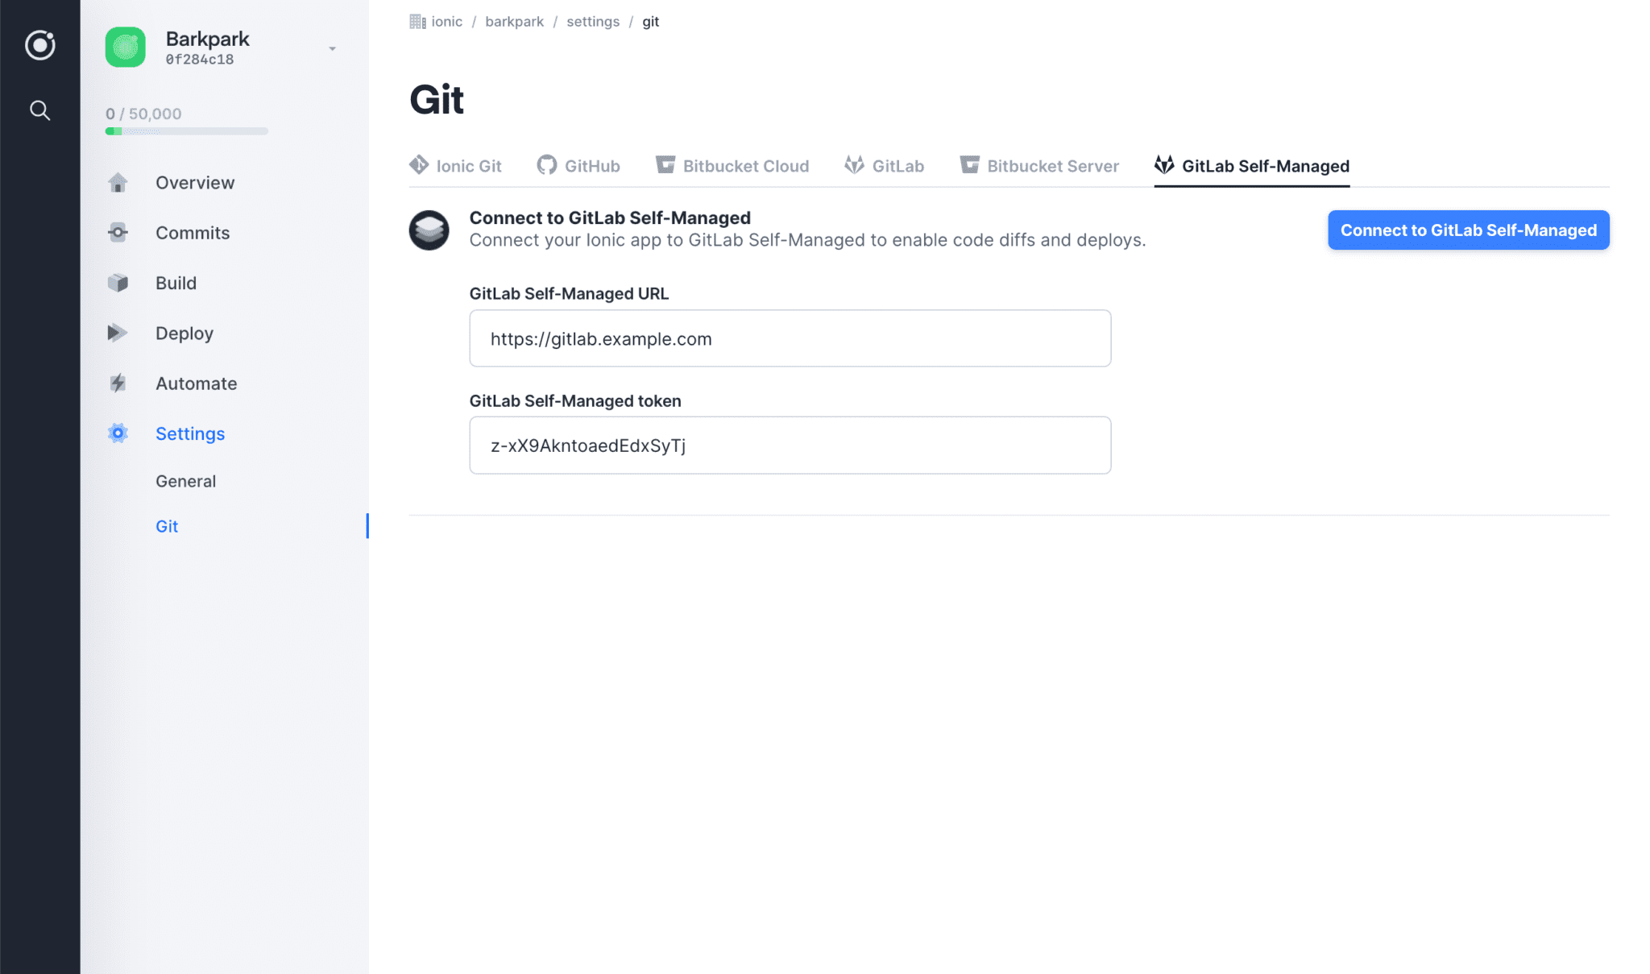Navigate to barkpark via the breadcrumb
1650x974 pixels.
(514, 21)
